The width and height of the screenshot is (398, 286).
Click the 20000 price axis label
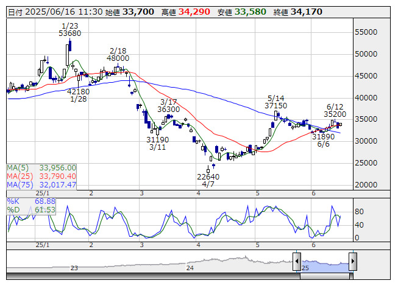[366, 185]
